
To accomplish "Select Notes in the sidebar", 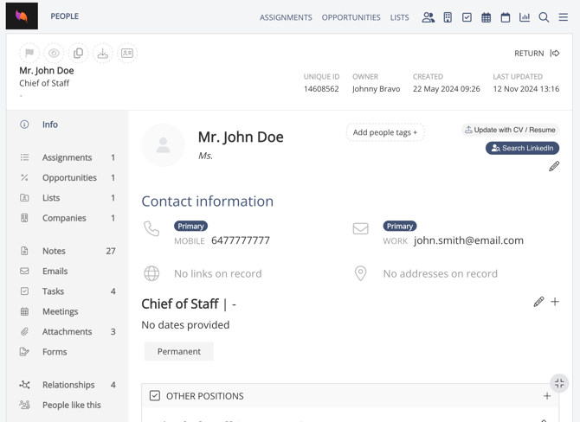I will [54, 251].
